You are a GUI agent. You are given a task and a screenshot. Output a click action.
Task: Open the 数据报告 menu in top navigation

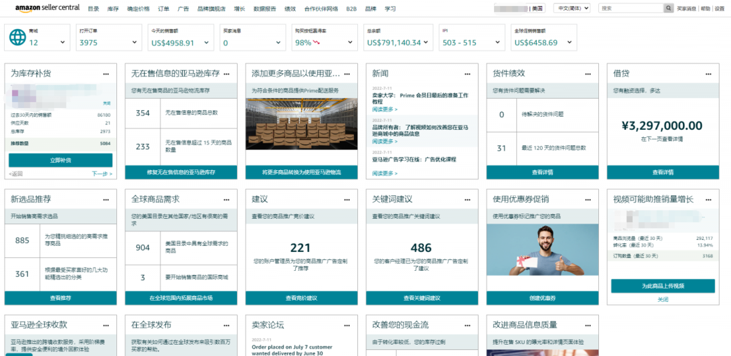coord(264,9)
